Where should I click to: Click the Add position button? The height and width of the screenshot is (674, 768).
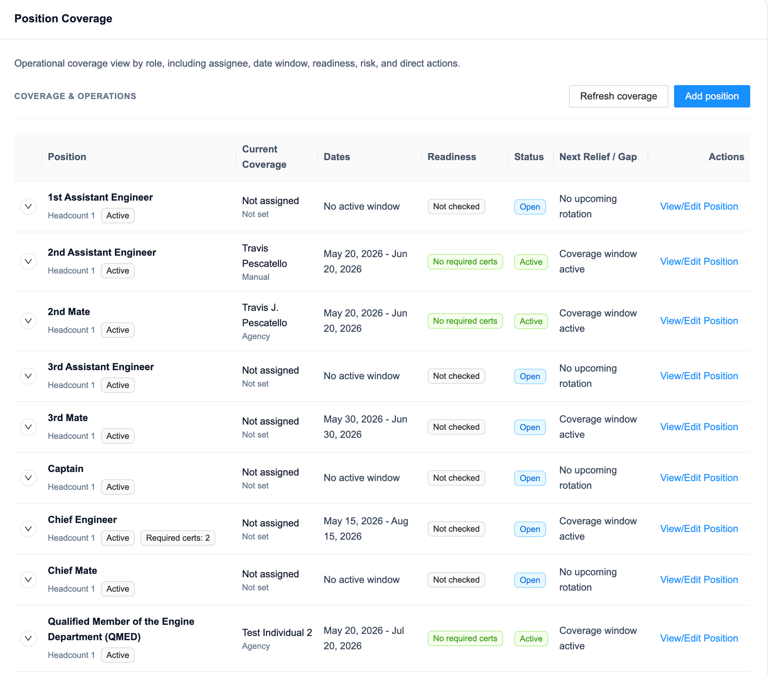click(712, 96)
